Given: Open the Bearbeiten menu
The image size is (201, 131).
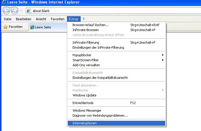Looking at the screenshot, I should (x=23, y=19).
